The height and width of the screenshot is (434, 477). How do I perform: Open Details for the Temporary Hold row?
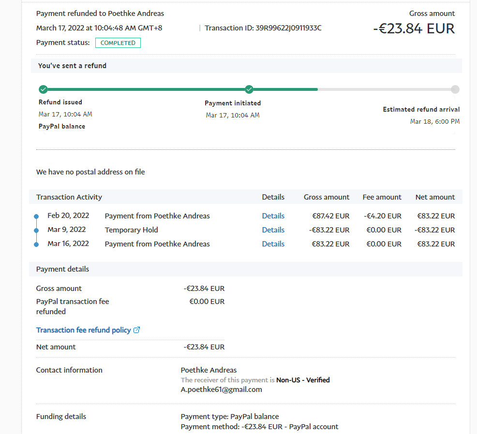click(273, 230)
